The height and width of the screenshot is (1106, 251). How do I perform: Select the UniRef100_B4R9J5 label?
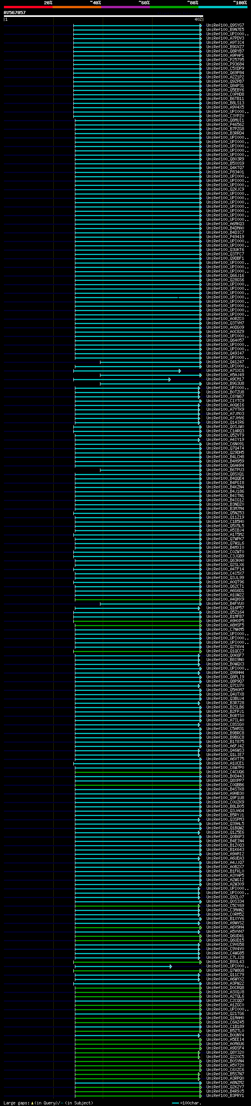coord(225,1091)
